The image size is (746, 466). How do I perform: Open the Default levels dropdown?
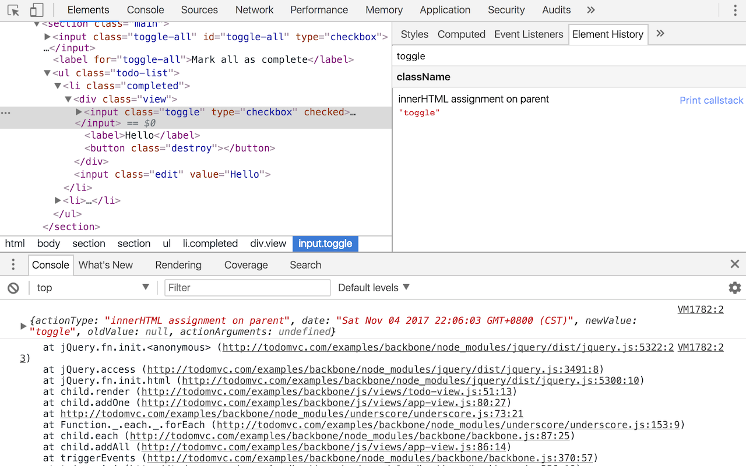tap(374, 288)
